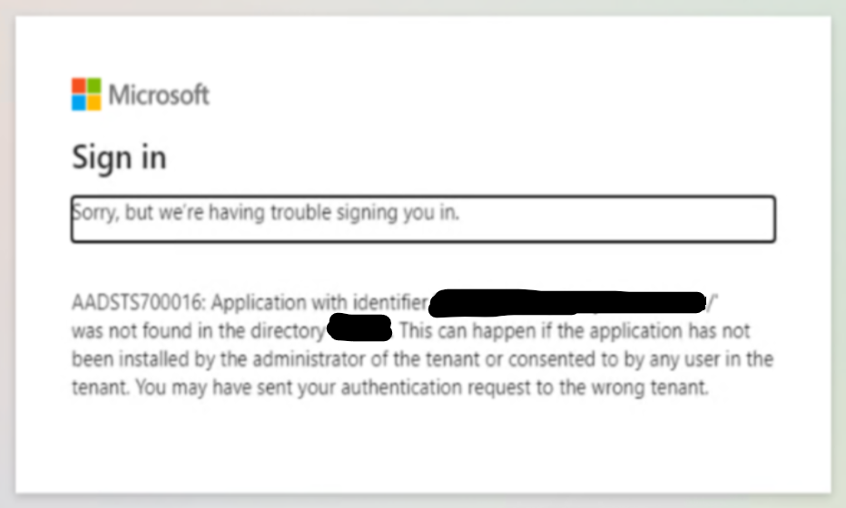This screenshot has height=508, width=846.
Task: Click the phrase "been installed by" in error text
Action: point(143,357)
